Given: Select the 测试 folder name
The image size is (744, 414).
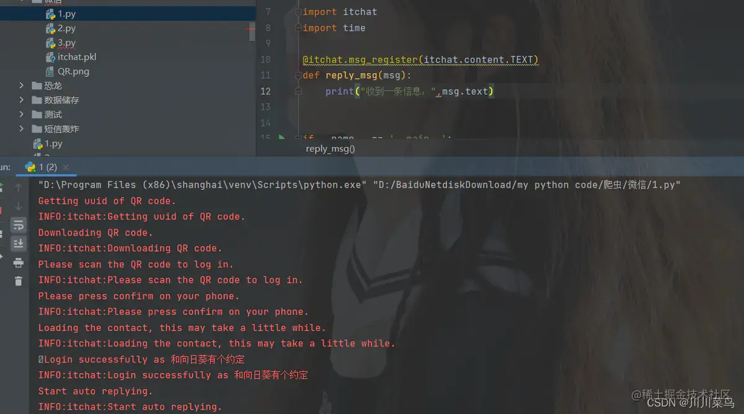Looking at the screenshot, I should 53,115.
